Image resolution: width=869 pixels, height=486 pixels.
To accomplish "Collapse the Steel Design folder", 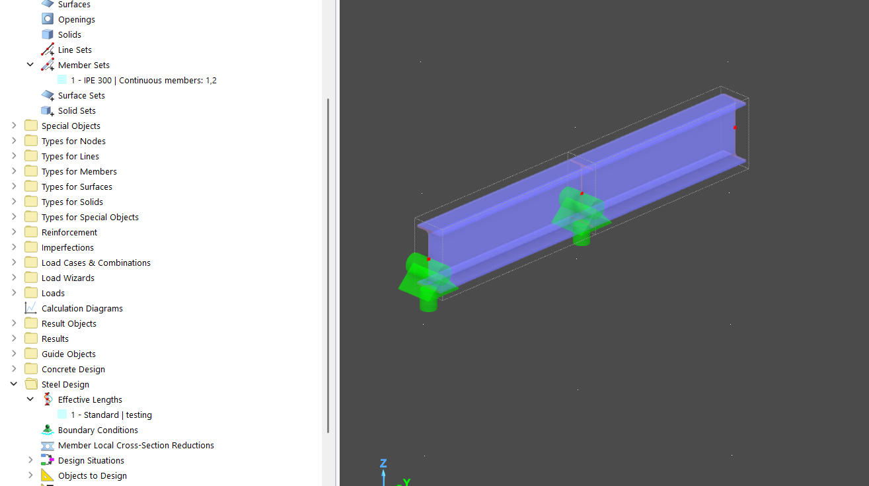I will click(14, 384).
